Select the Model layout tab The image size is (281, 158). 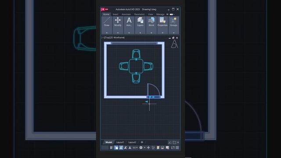tap(108, 142)
